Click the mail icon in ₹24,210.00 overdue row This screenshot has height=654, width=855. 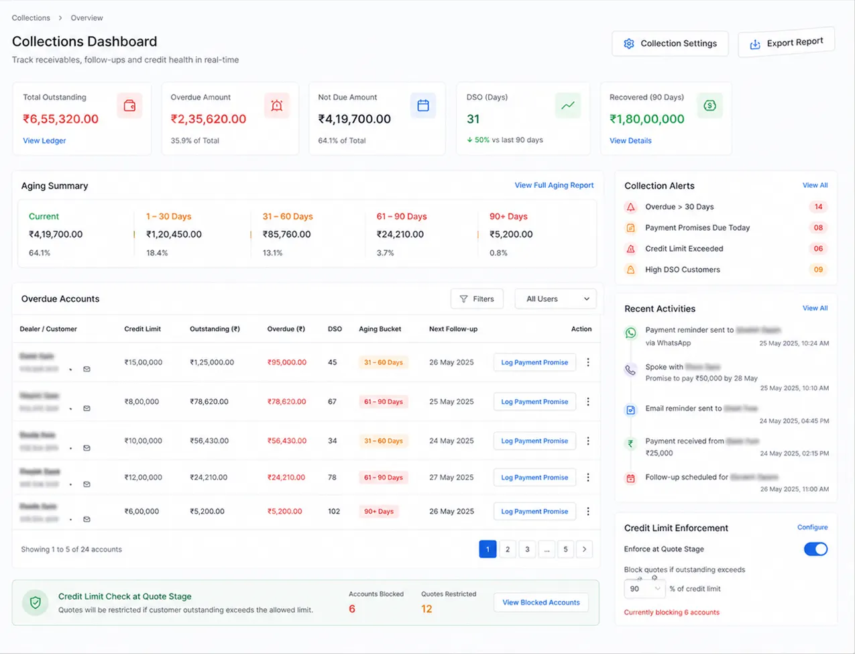[x=87, y=484]
